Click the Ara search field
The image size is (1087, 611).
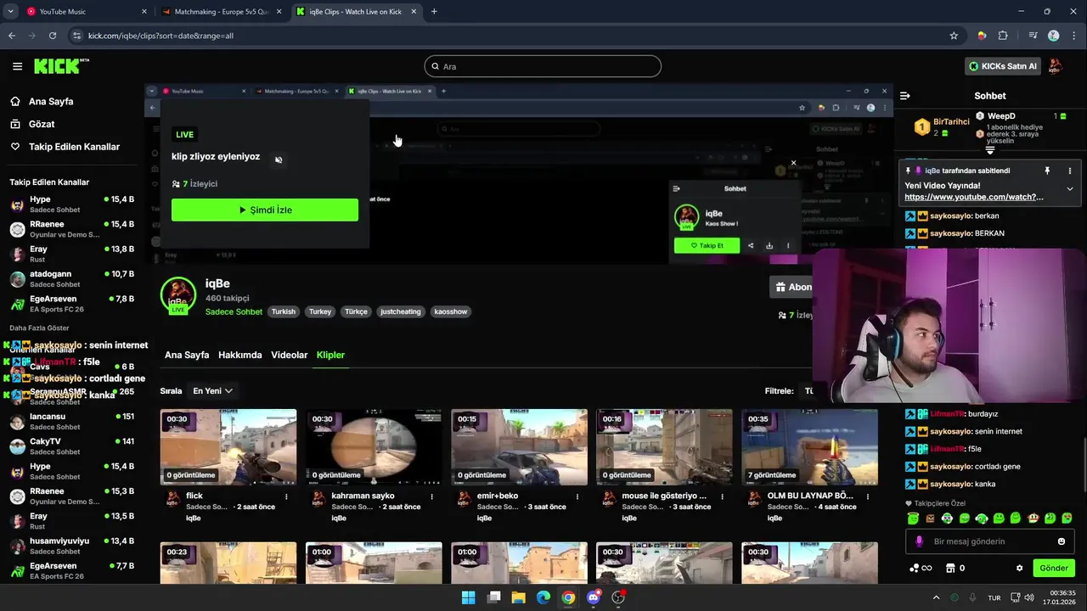543,66
